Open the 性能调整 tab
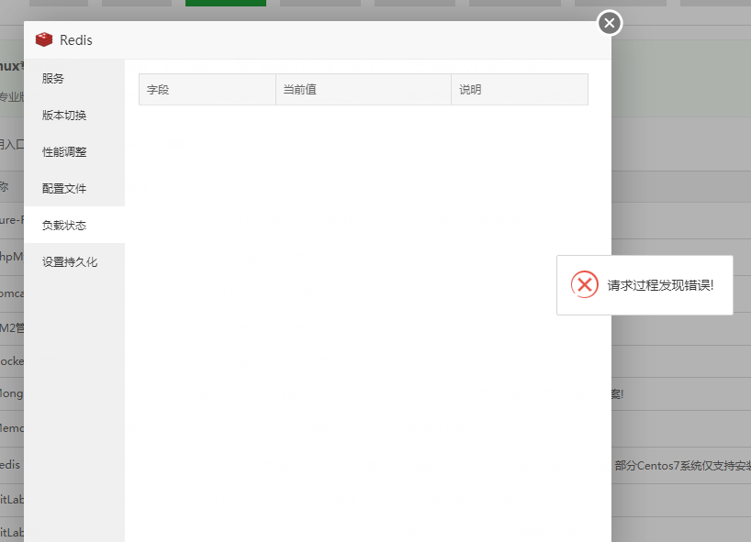751x542 pixels. [74, 151]
